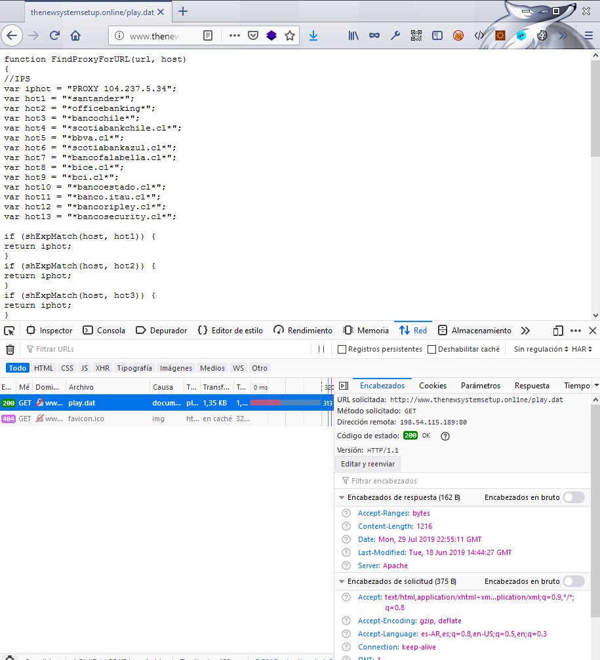The width and height of the screenshot is (600, 660).
Task: Go back to the previous page
Action: pyautogui.click(x=12, y=36)
